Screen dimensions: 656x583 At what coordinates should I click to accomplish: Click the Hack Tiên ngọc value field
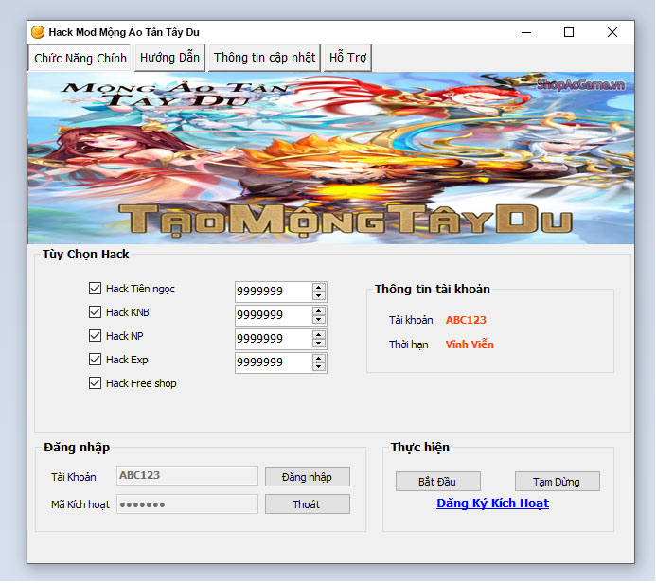point(274,291)
